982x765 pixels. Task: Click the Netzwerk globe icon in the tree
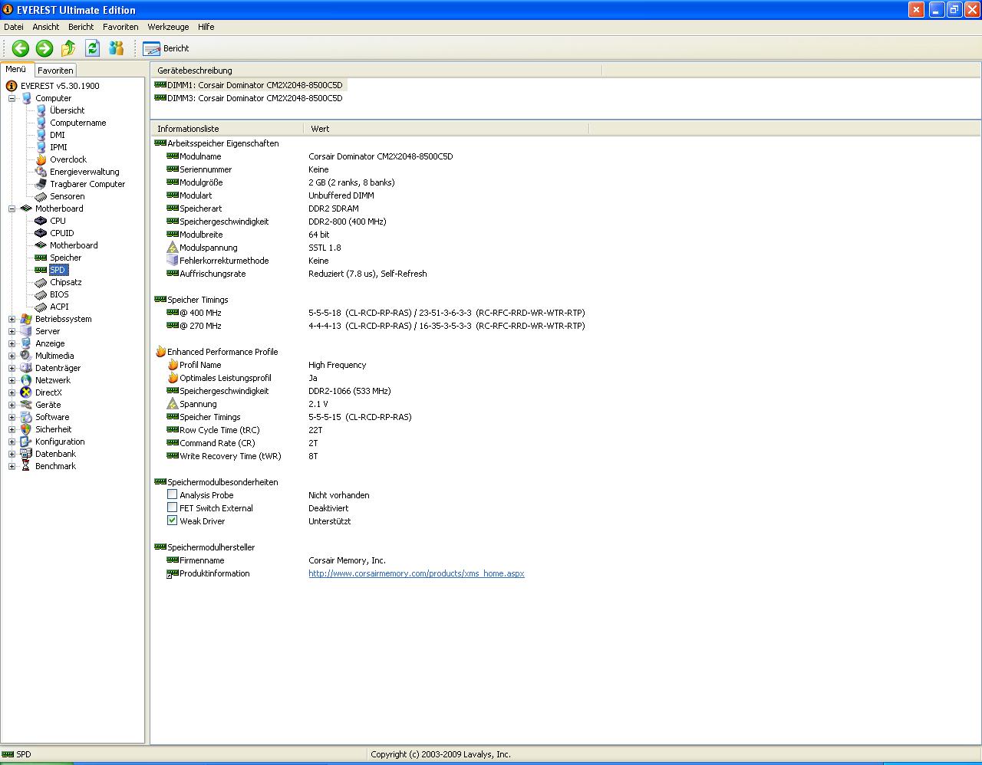[27, 380]
